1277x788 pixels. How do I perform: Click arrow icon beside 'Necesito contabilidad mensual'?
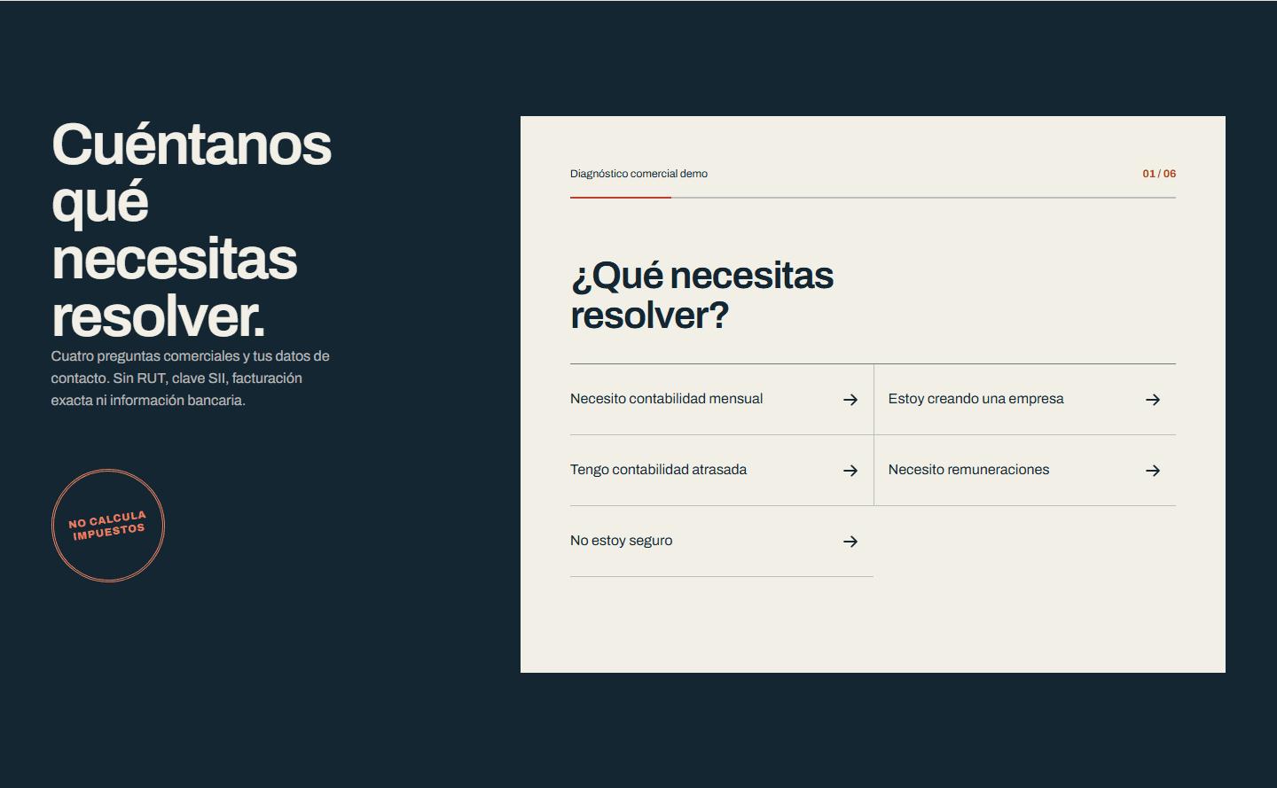[x=850, y=400]
